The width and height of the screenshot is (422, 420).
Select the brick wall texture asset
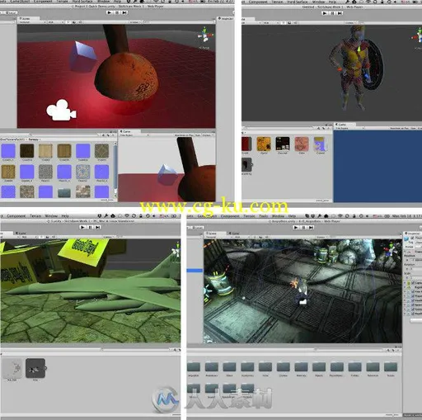point(82,191)
